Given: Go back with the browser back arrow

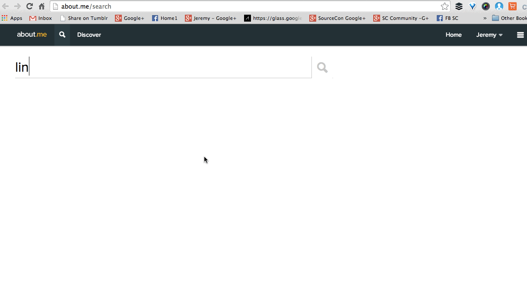Looking at the screenshot, I should [5, 6].
